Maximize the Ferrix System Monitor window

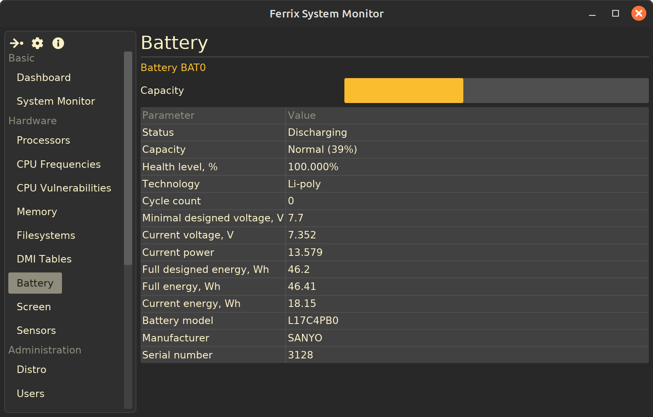tap(616, 14)
